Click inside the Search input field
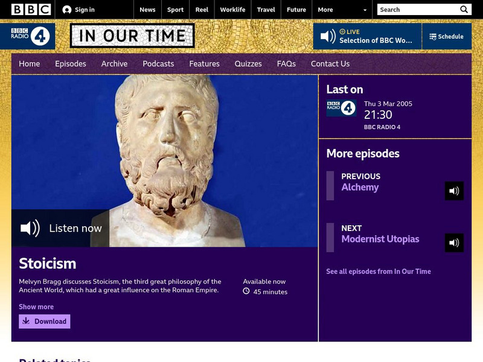The height and width of the screenshot is (362, 483). pyautogui.click(x=417, y=9)
